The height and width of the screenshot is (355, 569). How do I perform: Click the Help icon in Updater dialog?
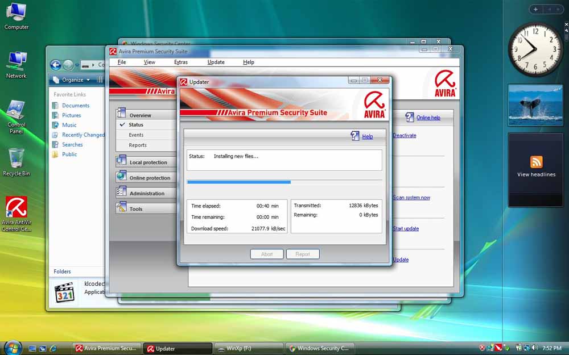point(356,136)
